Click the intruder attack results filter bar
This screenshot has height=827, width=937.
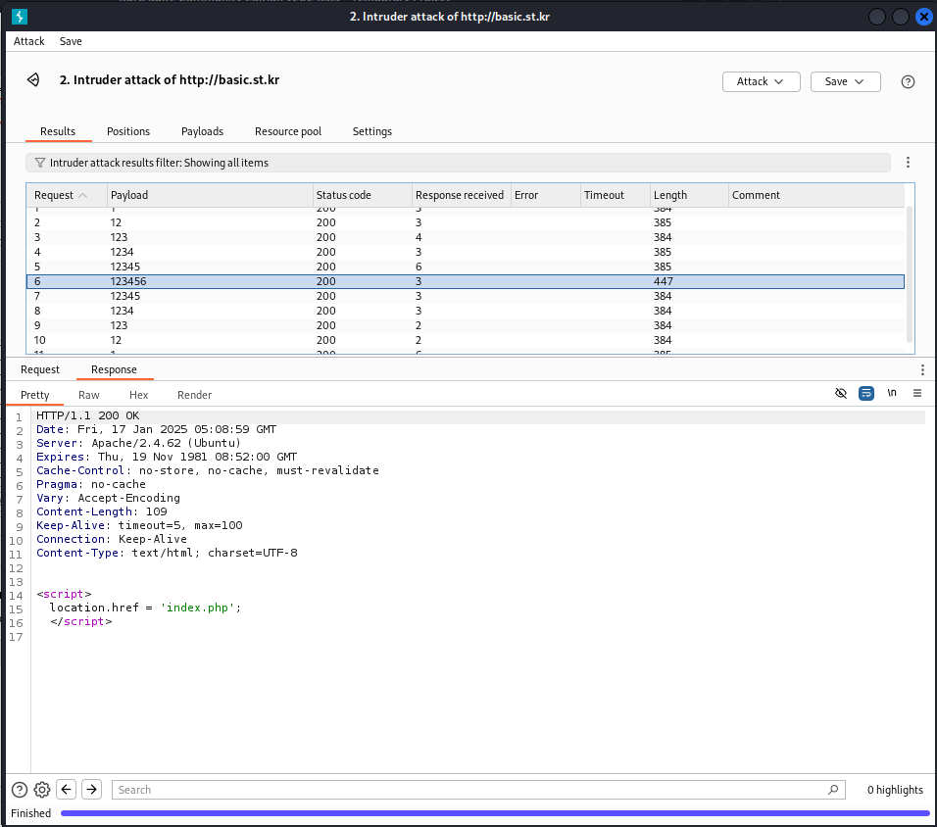(458, 163)
